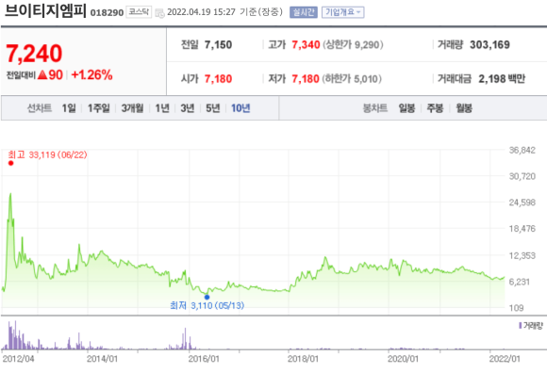Viewport: 547px width, 373px height.
Task: Click the 최고 33,119 (06/22) label
Action: click(47, 154)
